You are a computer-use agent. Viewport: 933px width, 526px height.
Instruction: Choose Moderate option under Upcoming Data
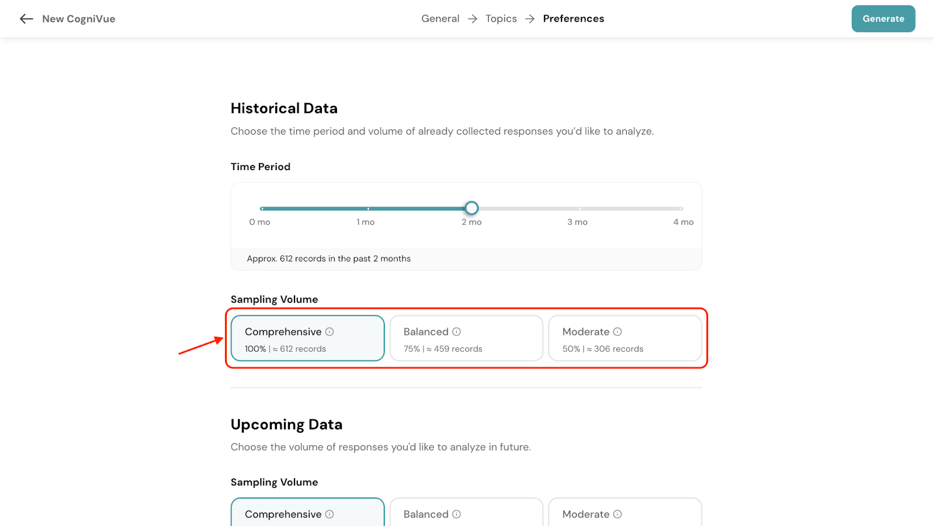625,513
